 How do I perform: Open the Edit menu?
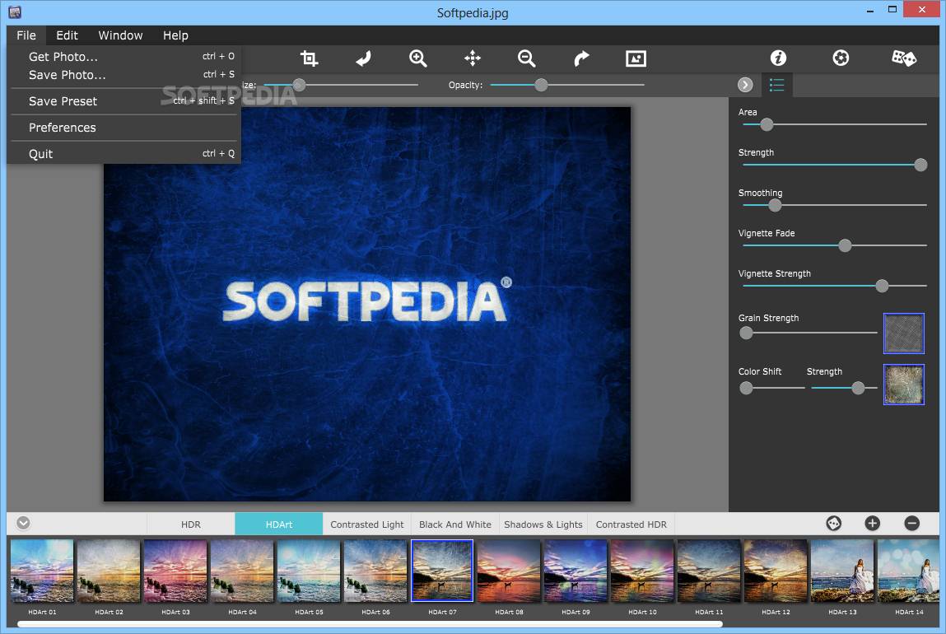(x=67, y=35)
